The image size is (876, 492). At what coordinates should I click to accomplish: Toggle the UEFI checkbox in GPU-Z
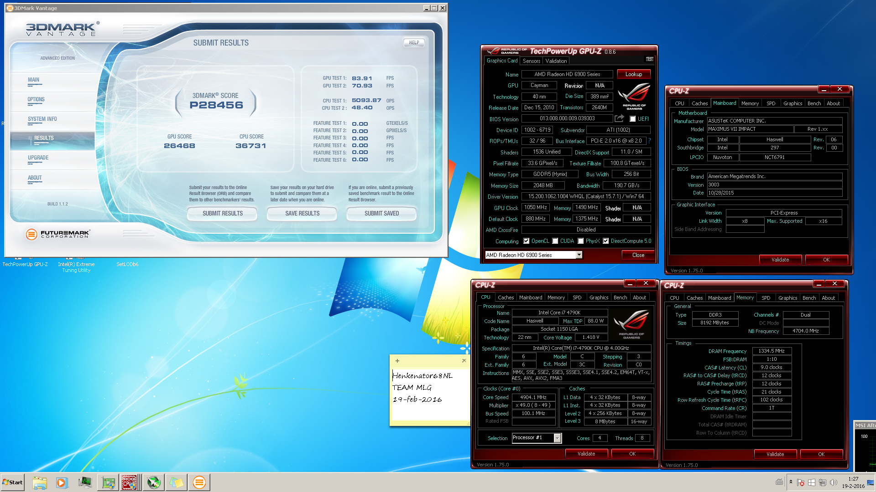click(x=632, y=119)
